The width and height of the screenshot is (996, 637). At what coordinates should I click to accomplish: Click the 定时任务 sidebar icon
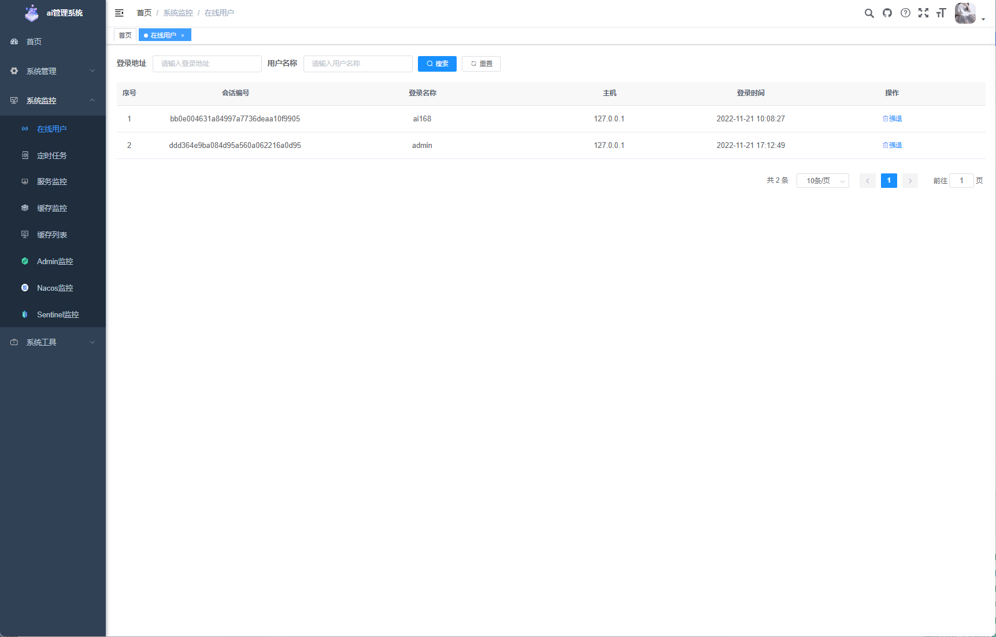[25, 155]
